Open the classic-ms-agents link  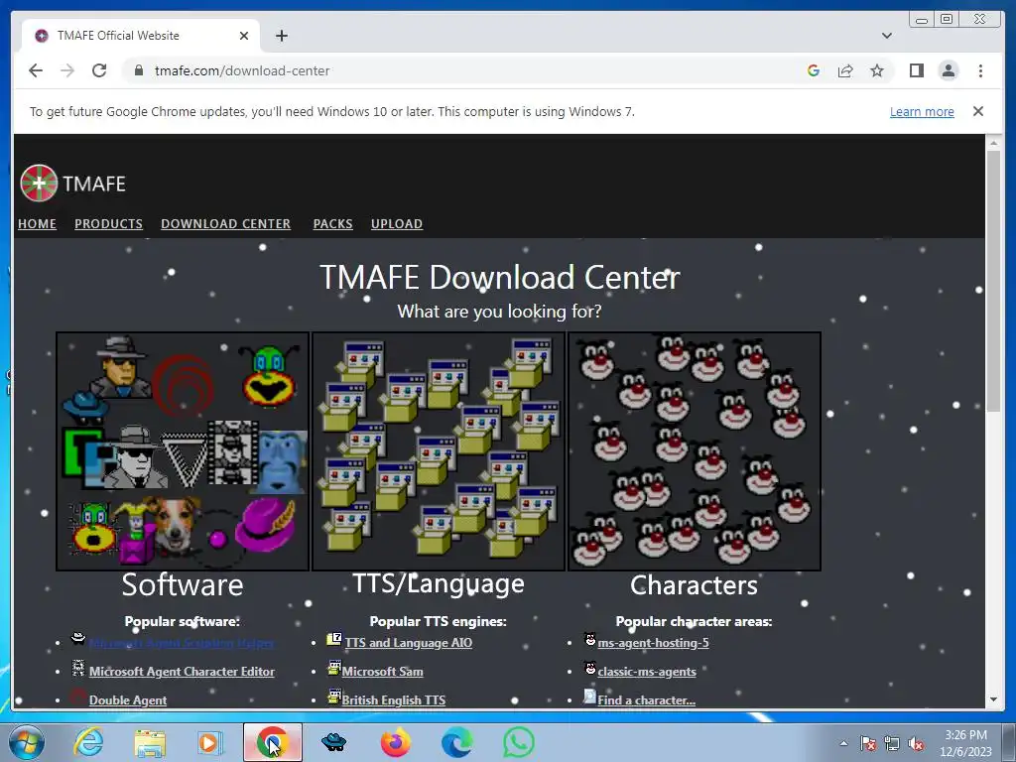(647, 672)
